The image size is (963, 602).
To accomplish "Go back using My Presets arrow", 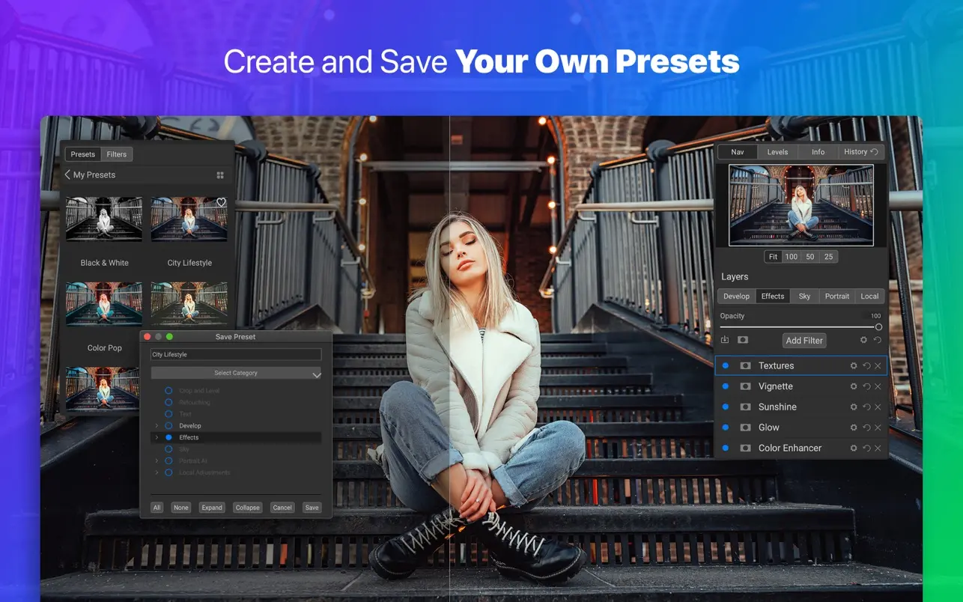I will click(67, 175).
